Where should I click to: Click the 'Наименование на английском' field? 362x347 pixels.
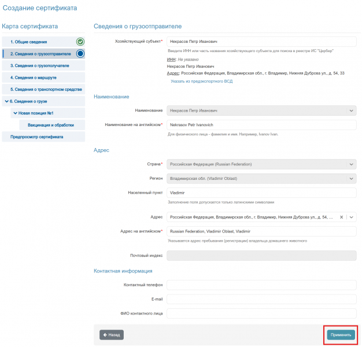click(261, 125)
